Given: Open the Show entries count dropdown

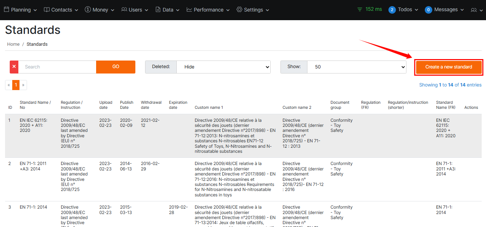Looking at the screenshot, I should pos(356,67).
